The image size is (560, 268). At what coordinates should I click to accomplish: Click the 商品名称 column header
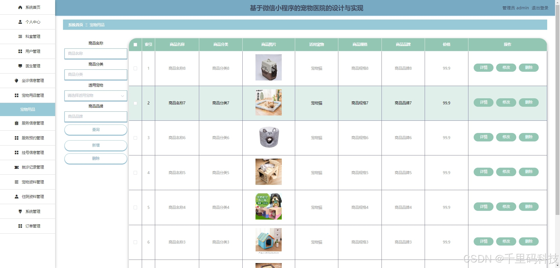pyautogui.click(x=177, y=45)
